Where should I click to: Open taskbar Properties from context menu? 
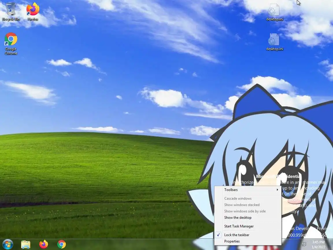[x=248, y=241]
